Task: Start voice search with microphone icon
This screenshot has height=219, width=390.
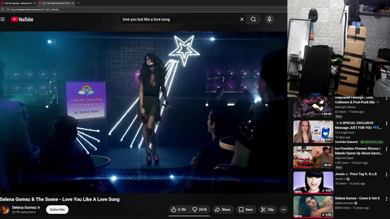Action: [x=269, y=19]
